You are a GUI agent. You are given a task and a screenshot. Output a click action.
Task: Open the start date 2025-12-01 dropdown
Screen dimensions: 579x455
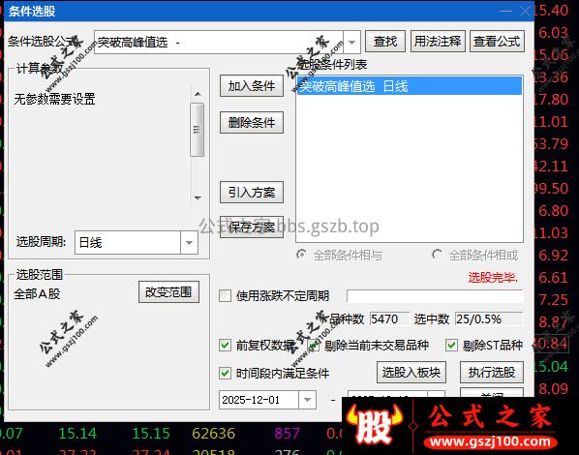click(x=307, y=400)
